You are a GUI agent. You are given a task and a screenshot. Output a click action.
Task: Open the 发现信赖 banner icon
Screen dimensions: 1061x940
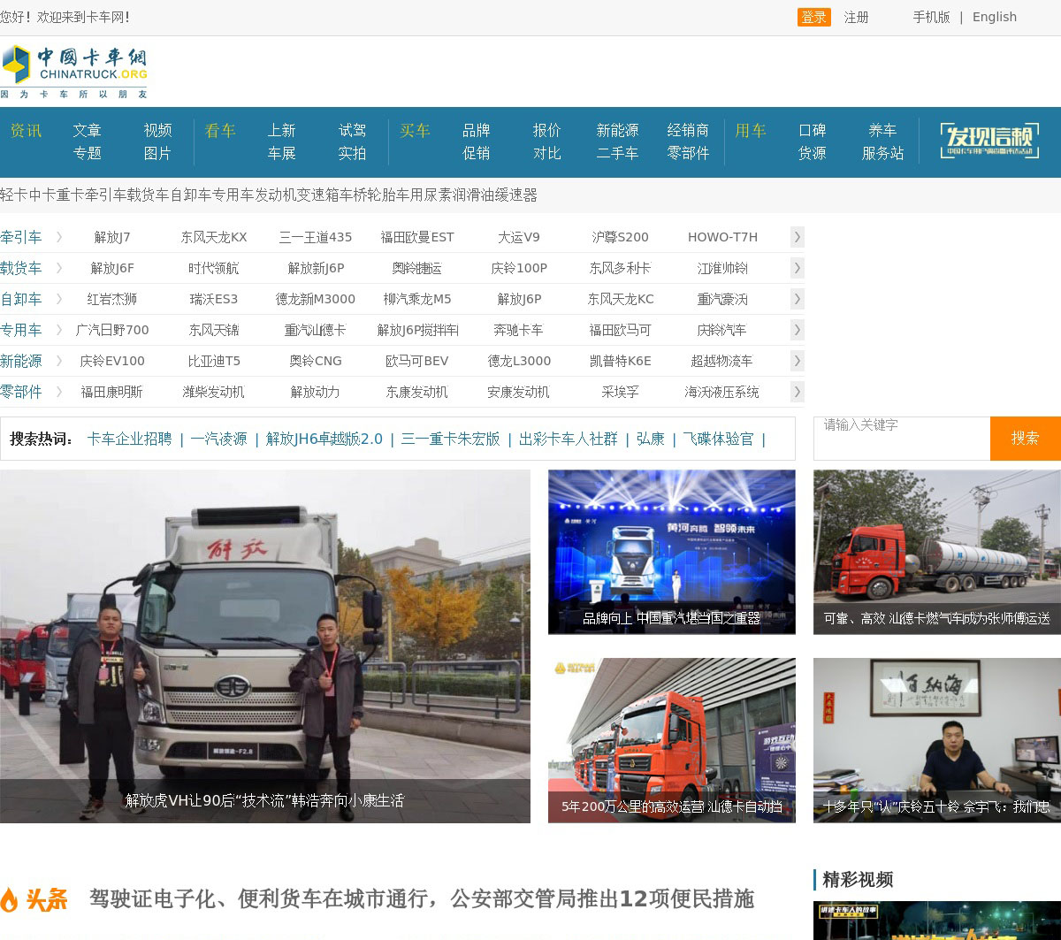click(988, 140)
